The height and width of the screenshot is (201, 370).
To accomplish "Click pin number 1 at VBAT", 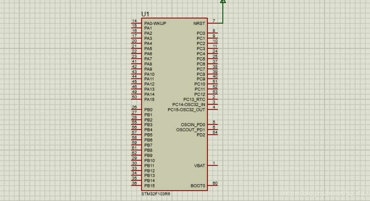I will [214, 163].
